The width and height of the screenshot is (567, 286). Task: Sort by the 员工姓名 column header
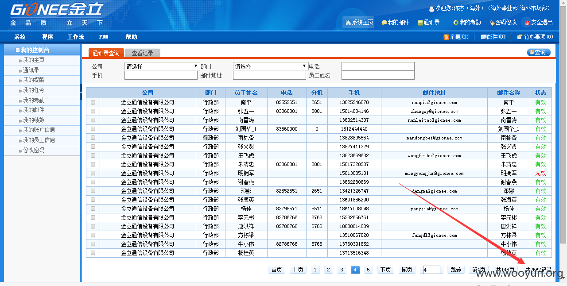coord(246,93)
